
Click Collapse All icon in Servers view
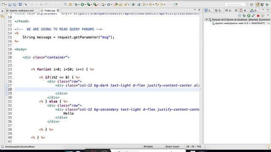coord(240,16)
